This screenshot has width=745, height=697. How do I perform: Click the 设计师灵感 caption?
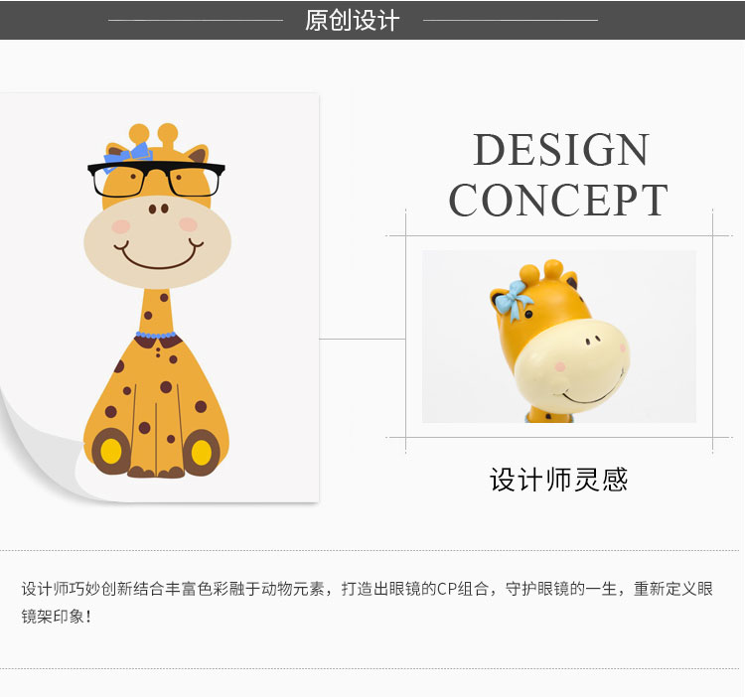coord(558,480)
